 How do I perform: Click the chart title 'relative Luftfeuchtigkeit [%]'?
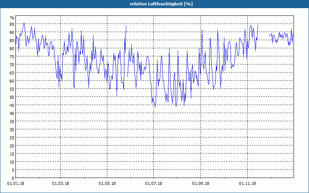click(x=161, y=4)
